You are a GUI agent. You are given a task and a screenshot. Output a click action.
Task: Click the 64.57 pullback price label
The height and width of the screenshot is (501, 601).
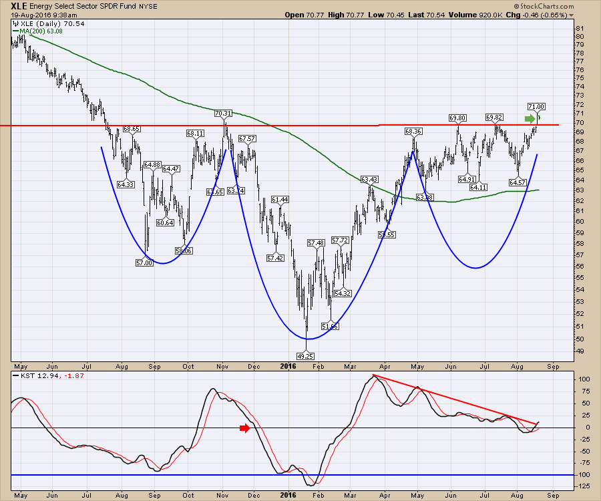tap(518, 182)
